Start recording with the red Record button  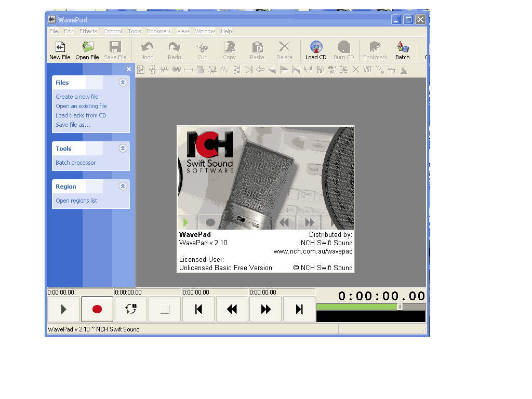tap(97, 309)
